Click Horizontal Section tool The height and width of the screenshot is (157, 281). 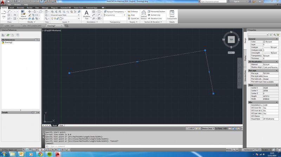pos(156,12)
